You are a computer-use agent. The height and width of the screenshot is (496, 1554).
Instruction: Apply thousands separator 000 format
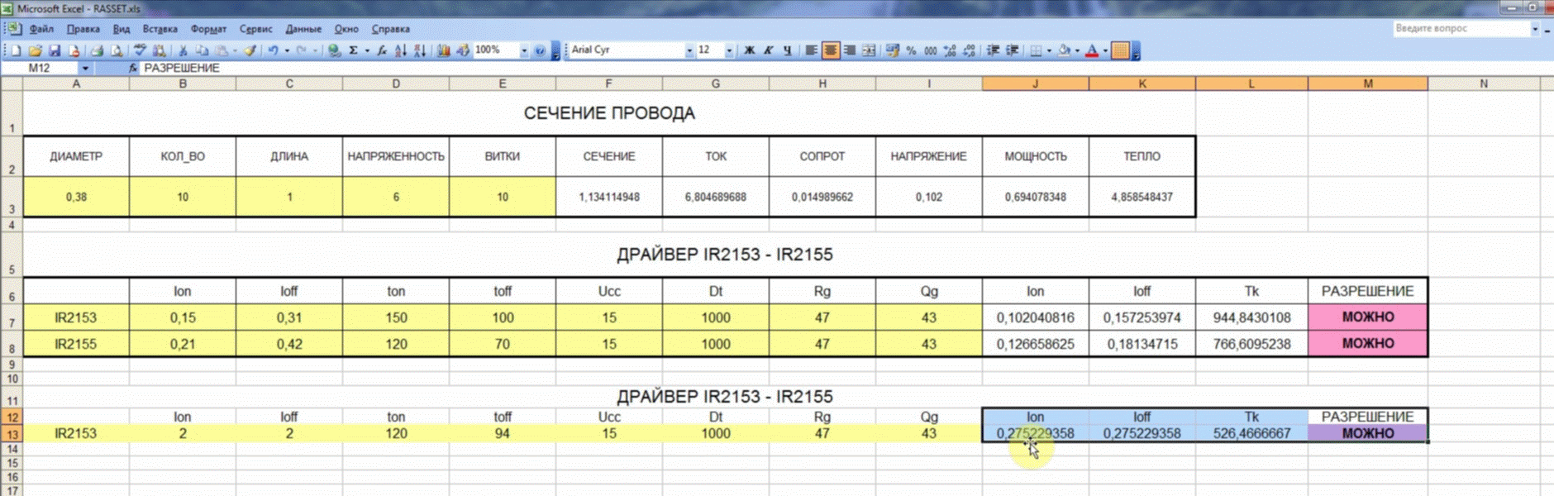tap(931, 50)
